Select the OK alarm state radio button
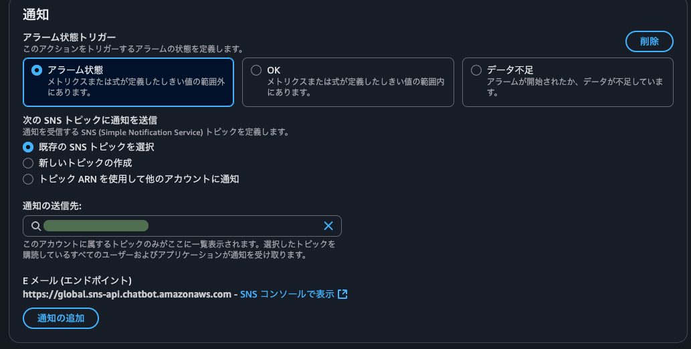The image size is (691, 349). (x=256, y=70)
